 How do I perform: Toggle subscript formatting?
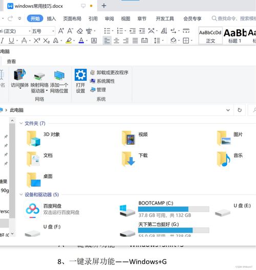click(x=46, y=40)
